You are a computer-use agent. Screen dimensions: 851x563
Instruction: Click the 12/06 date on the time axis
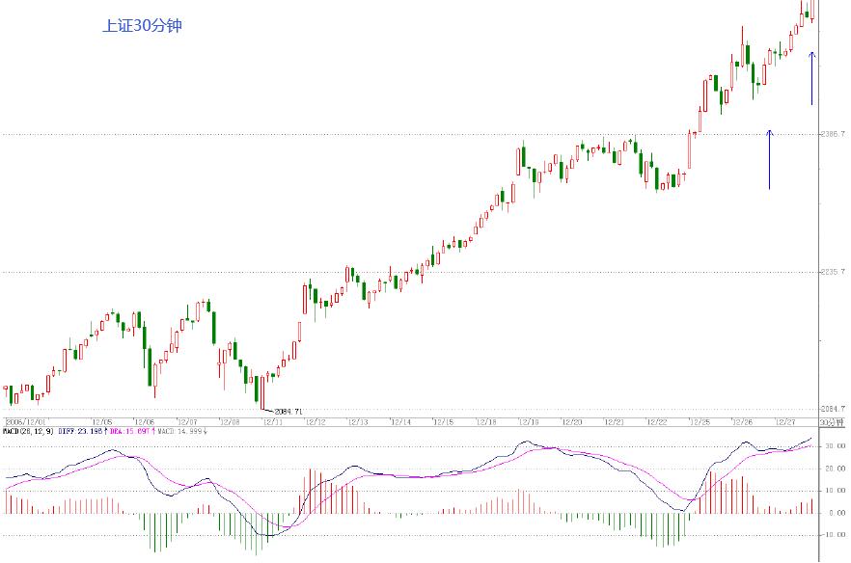[145, 421]
